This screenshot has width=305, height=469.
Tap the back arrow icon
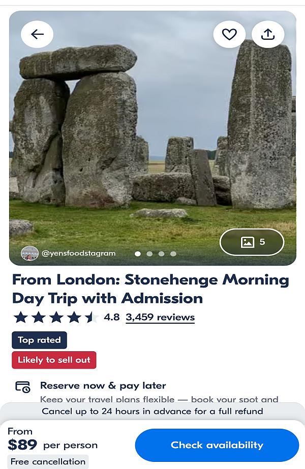pyautogui.click(x=37, y=34)
